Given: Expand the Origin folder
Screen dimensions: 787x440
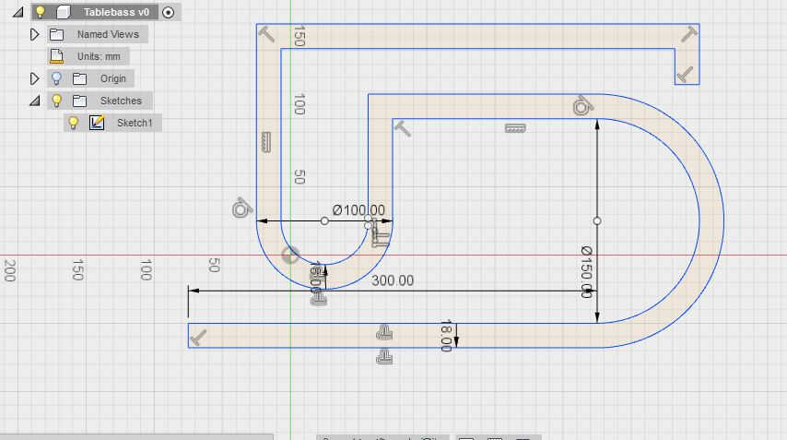Looking at the screenshot, I should point(34,78).
